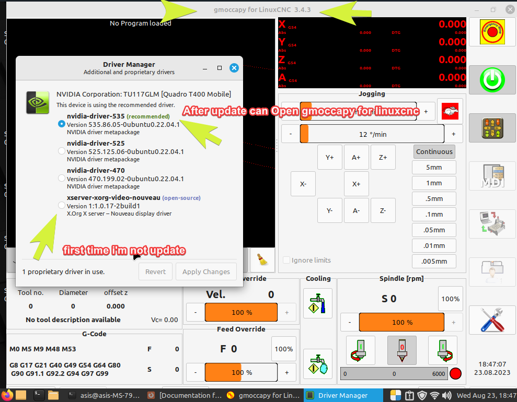Open the settings wrench and screwdriver icon
This screenshot has height=402, width=517.
point(492,320)
